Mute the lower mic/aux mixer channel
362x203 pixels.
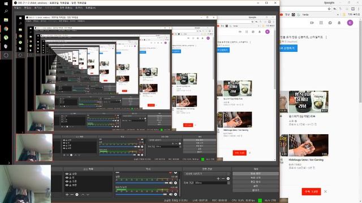click(171, 194)
